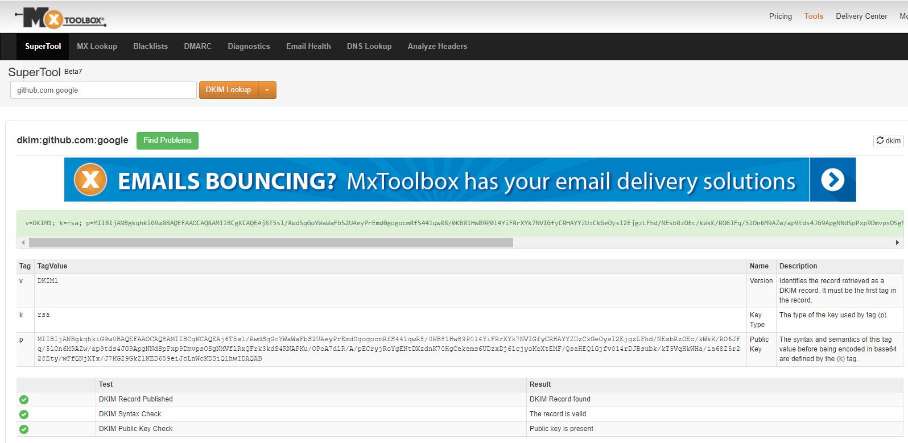Click green check for DKIM Syntax Check
This screenshot has width=908, height=443.
(x=24, y=415)
